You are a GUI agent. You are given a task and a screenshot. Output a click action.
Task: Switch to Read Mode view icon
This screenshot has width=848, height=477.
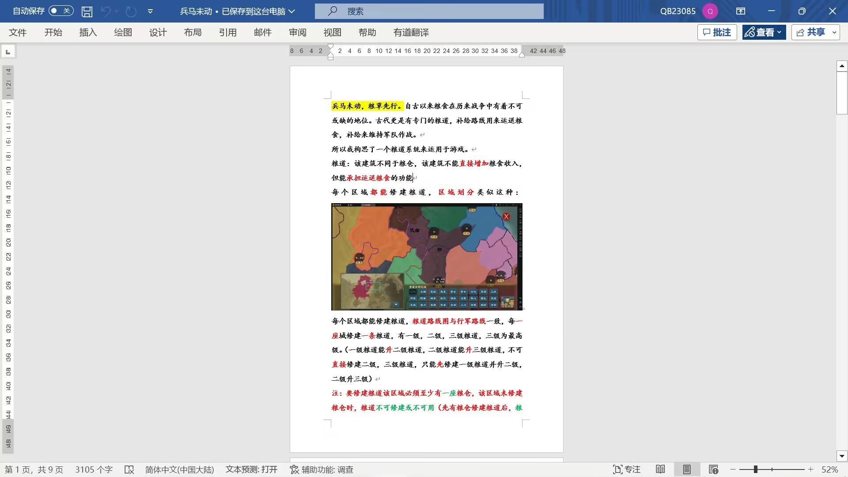click(x=660, y=469)
